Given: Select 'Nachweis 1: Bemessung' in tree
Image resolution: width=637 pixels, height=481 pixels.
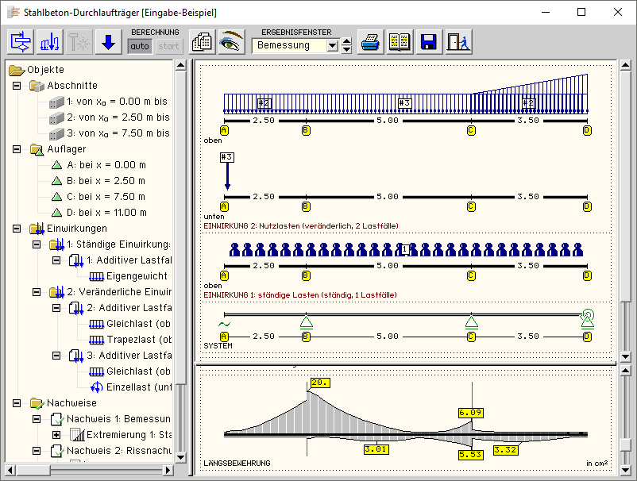Looking at the screenshot, I should click(118, 419).
